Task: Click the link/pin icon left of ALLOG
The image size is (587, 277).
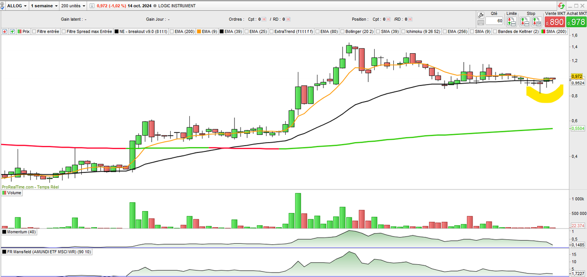Action: pyautogui.click(x=3, y=5)
